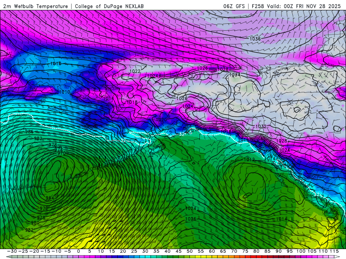
Task: Click the 1012 isobar label
Action: tap(249, 159)
